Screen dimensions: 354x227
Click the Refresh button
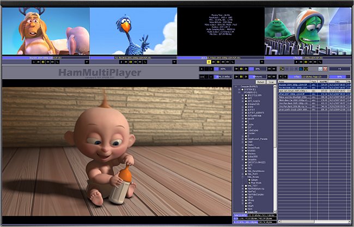261,82
